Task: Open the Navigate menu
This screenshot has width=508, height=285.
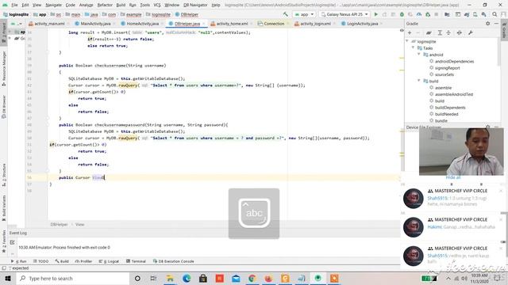Action: click(53, 5)
